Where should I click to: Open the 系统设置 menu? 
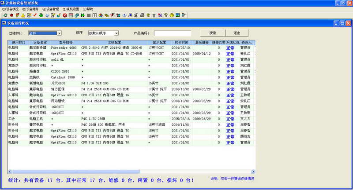pos(71,9)
